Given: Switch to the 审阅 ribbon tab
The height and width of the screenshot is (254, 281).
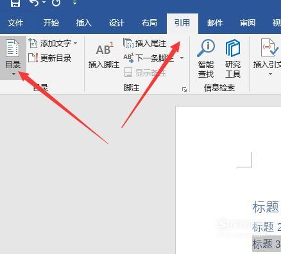Looking at the screenshot, I should click(248, 23).
